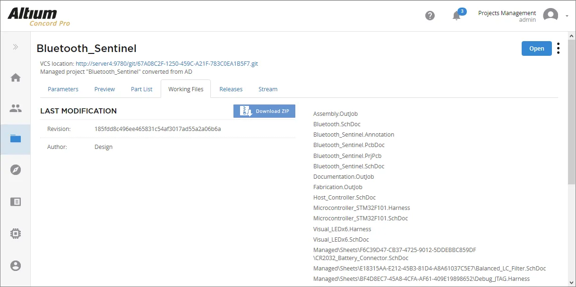The image size is (576, 287).
Task: Click Bluetooth.SchDoc file name
Action: coord(337,124)
